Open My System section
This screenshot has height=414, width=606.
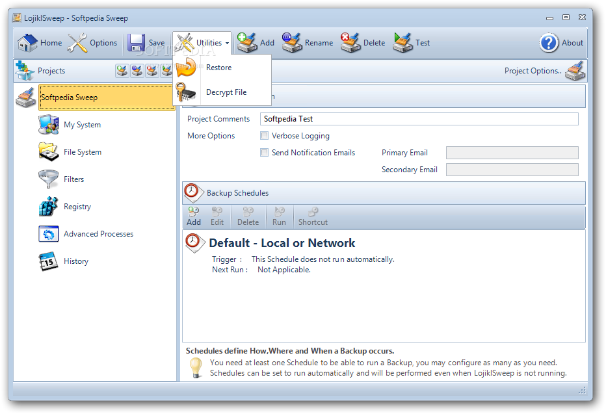[x=70, y=125]
